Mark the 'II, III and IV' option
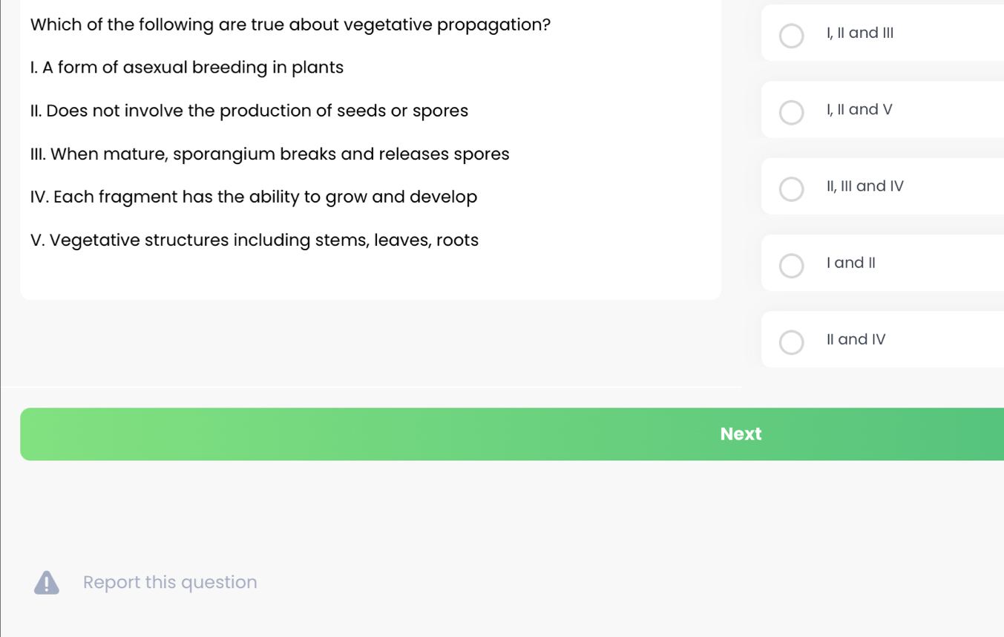The image size is (1004, 637). click(x=792, y=189)
